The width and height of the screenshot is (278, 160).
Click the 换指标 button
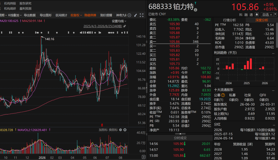(113, 130)
